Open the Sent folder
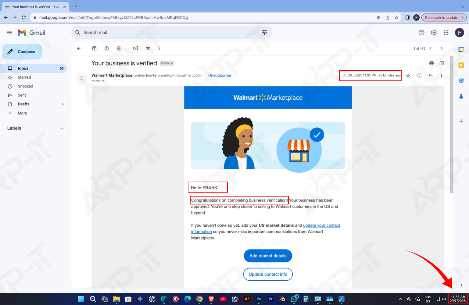The height and width of the screenshot is (305, 469). pyautogui.click(x=34, y=95)
